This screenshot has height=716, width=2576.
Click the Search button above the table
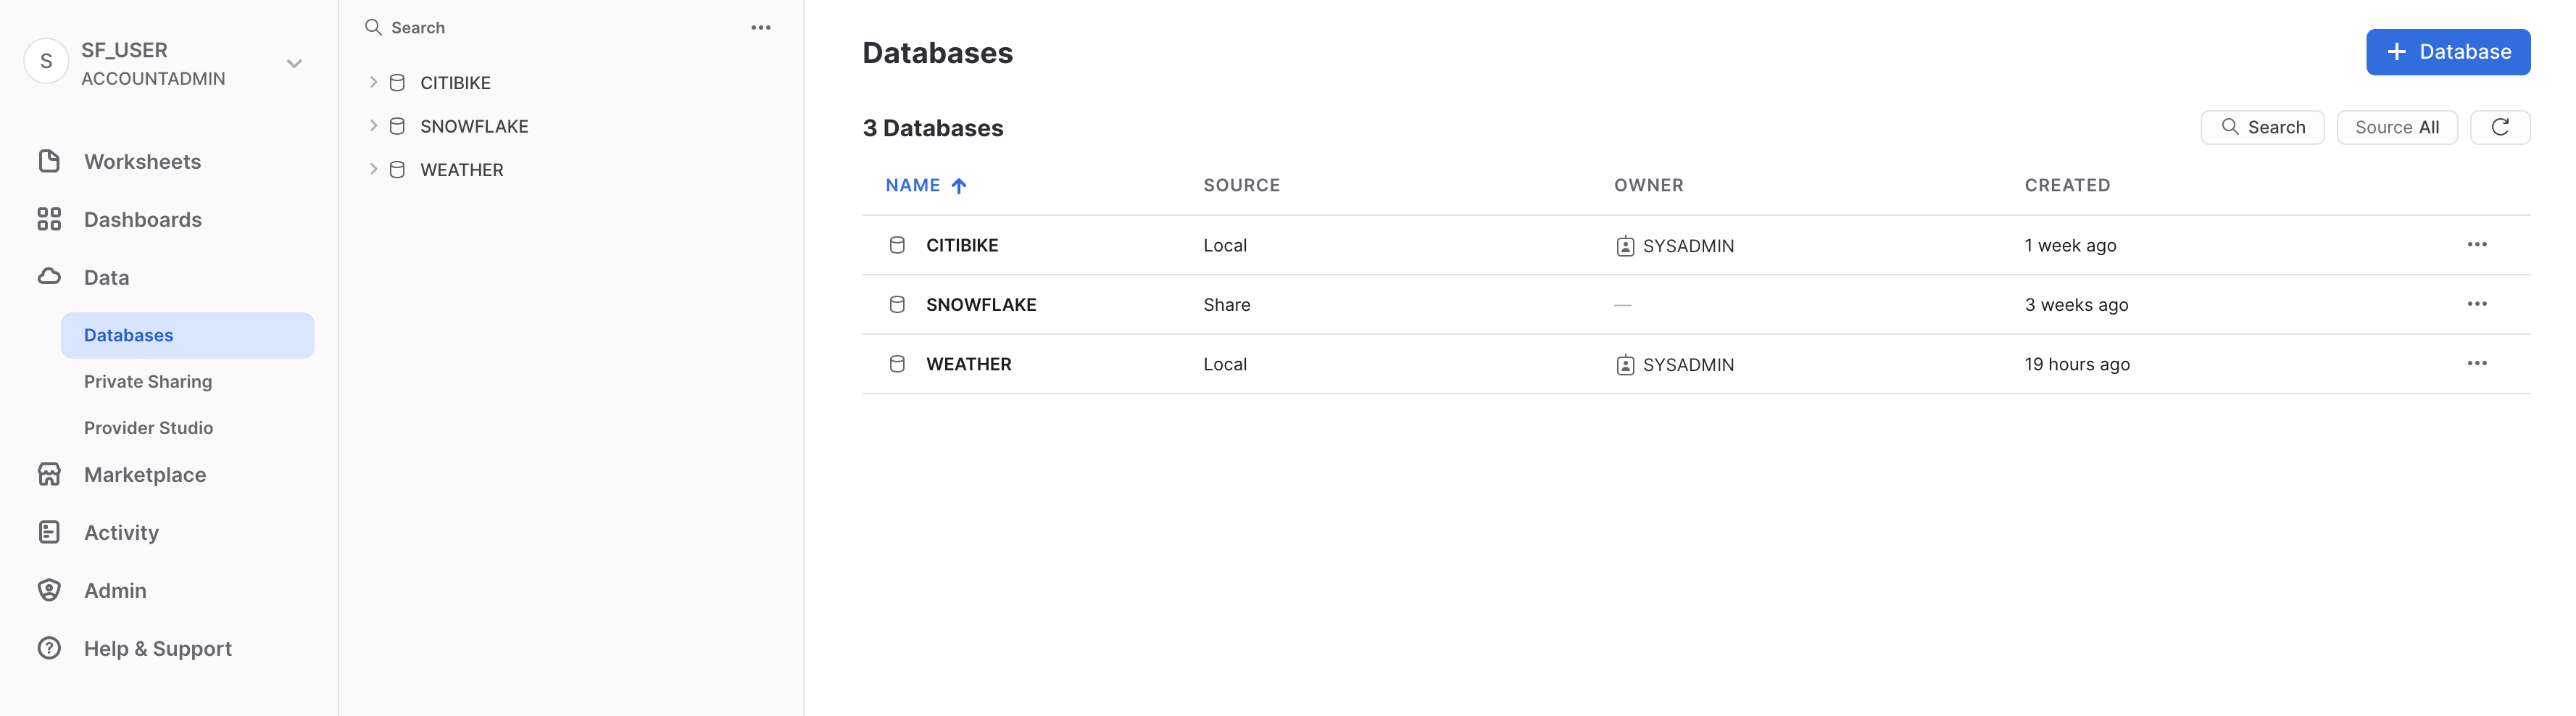pos(2262,127)
